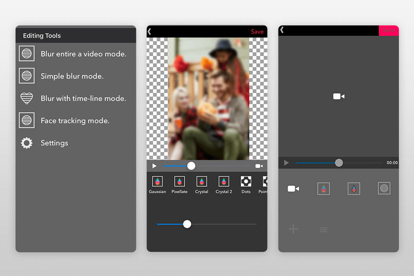This screenshot has width=414, height=276.
Task: Collapse the second panel with back chevron
Action: (x=151, y=31)
